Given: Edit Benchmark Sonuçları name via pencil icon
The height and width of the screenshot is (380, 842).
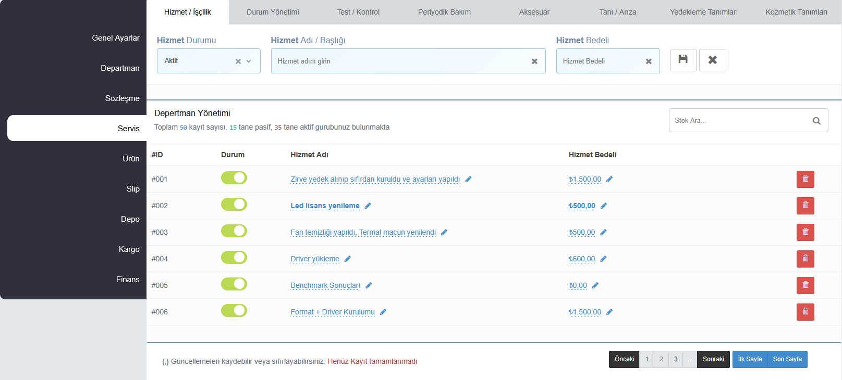Looking at the screenshot, I should click(x=369, y=285).
